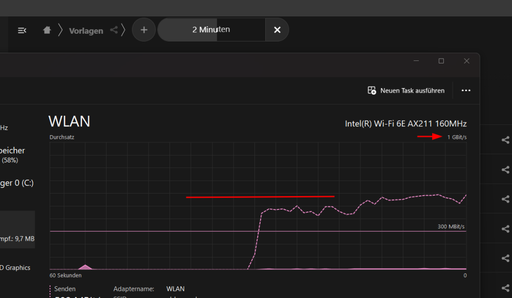Click the share icon beside Vorlagen
The image size is (512, 298).
[x=114, y=30]
